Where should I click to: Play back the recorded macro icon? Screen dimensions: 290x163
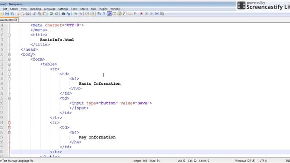(x=152, y=14)
